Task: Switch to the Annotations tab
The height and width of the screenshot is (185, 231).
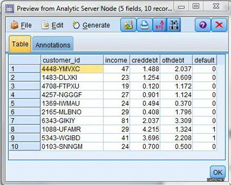Action: [x=53, y=44]
